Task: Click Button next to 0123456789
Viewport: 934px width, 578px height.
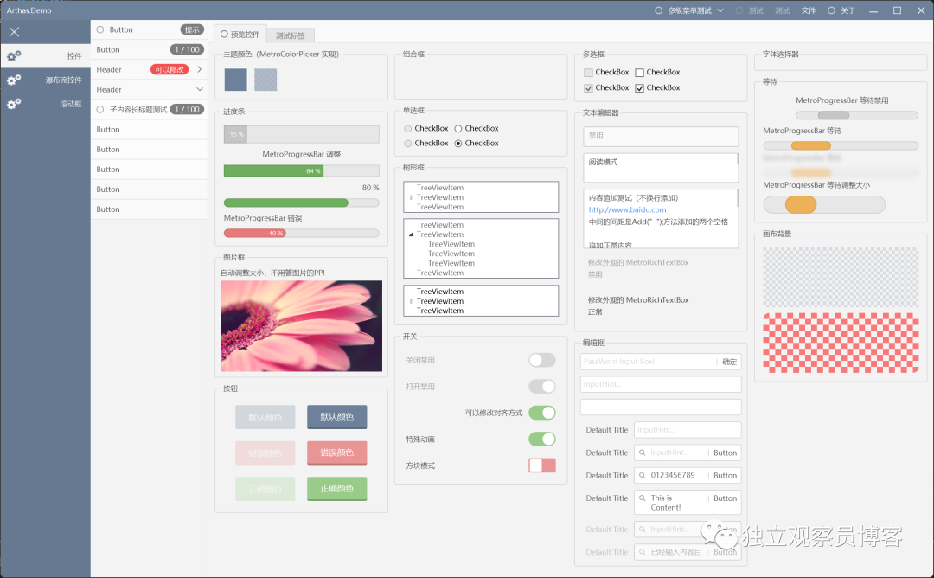Action: 725,476
